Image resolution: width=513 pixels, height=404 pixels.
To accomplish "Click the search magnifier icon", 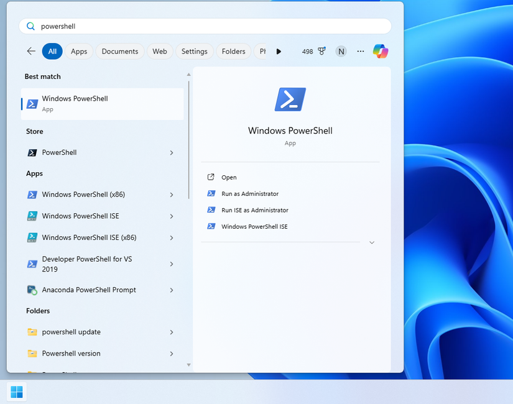I will [30, 25].
